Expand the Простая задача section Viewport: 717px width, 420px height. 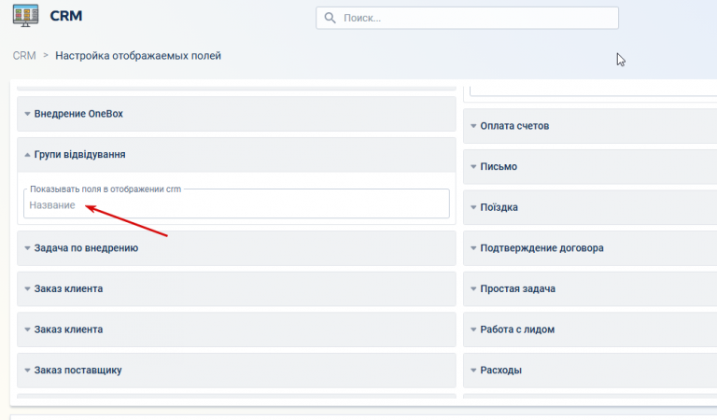tap(590, 288)
